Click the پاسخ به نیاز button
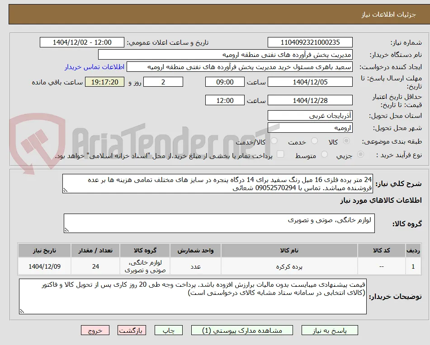Image resolution: width=430 pixels, height=345 pixels. pos(330,330)
